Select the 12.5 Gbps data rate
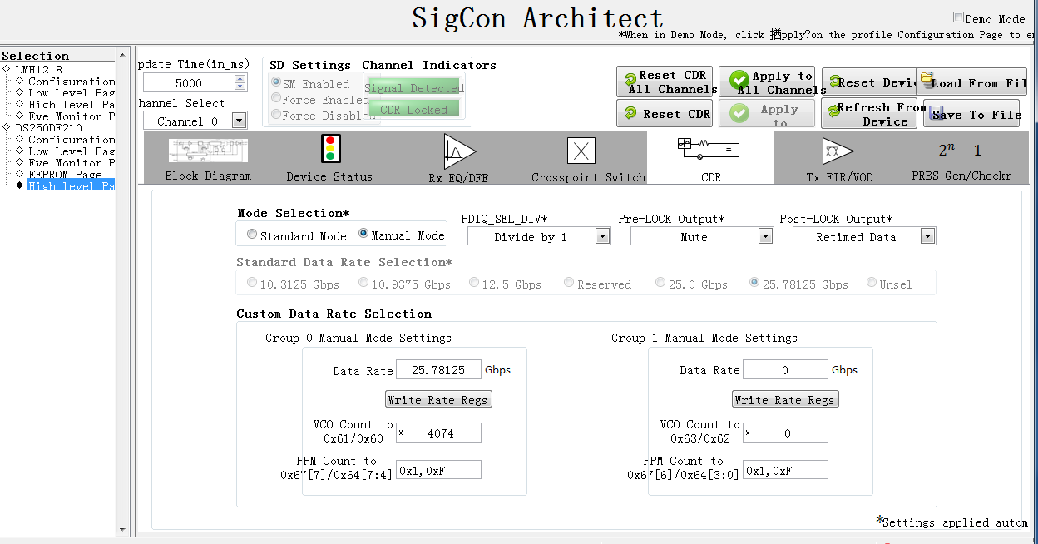 [474, 283]
